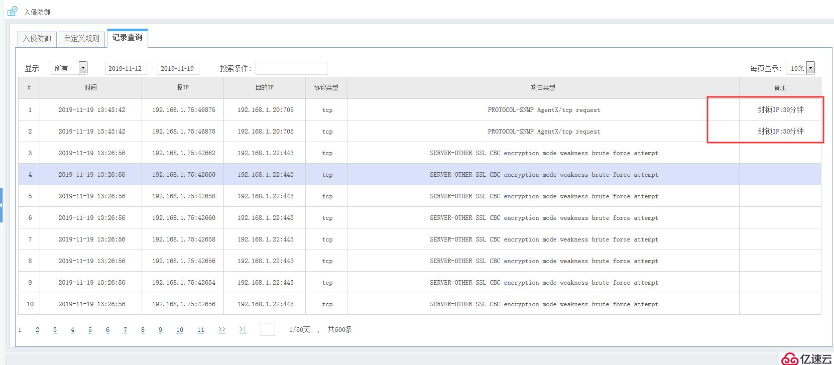
Task: Select row 3 source 192.168.1.75:42662
Action: tap(184, 153)
